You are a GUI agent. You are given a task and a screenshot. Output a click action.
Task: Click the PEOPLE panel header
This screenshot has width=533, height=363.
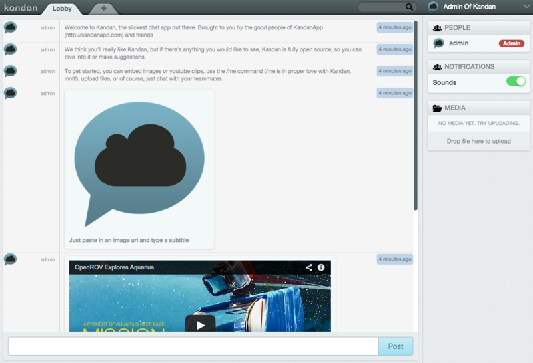[x=478, y=28]
